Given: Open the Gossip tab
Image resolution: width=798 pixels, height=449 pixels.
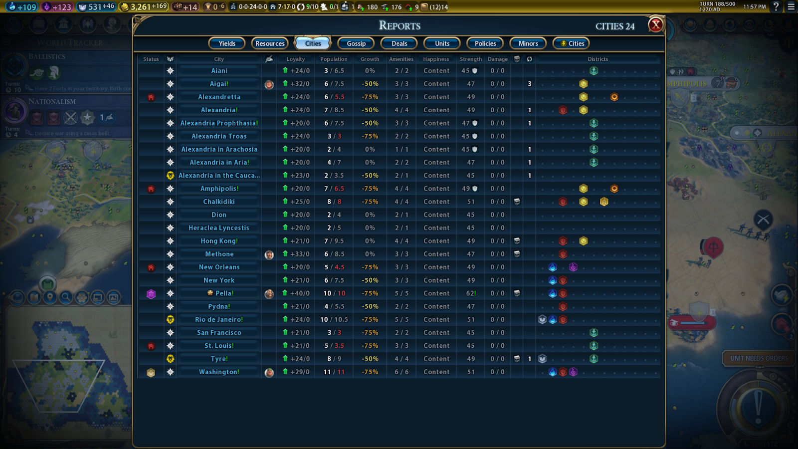Looking at the screenshot, I should point(356,43).
